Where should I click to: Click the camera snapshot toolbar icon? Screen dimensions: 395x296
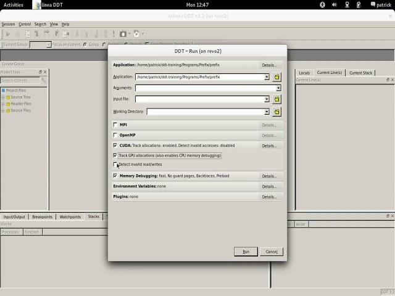pyautogui.click(x=123, y=34)
